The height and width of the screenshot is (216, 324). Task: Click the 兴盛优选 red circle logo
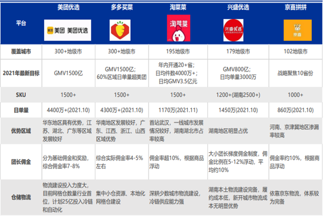(x=233, y=30)
